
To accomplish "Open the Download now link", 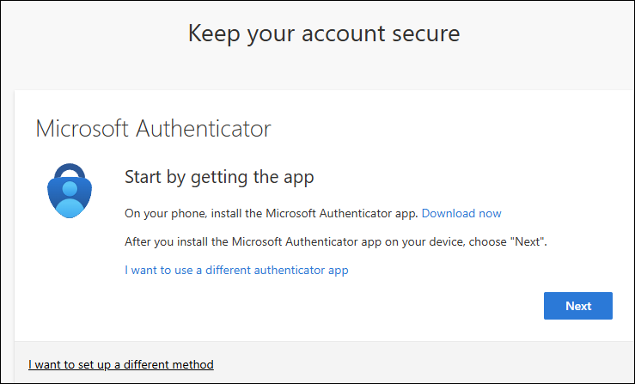I will click(x=461, y=213).
